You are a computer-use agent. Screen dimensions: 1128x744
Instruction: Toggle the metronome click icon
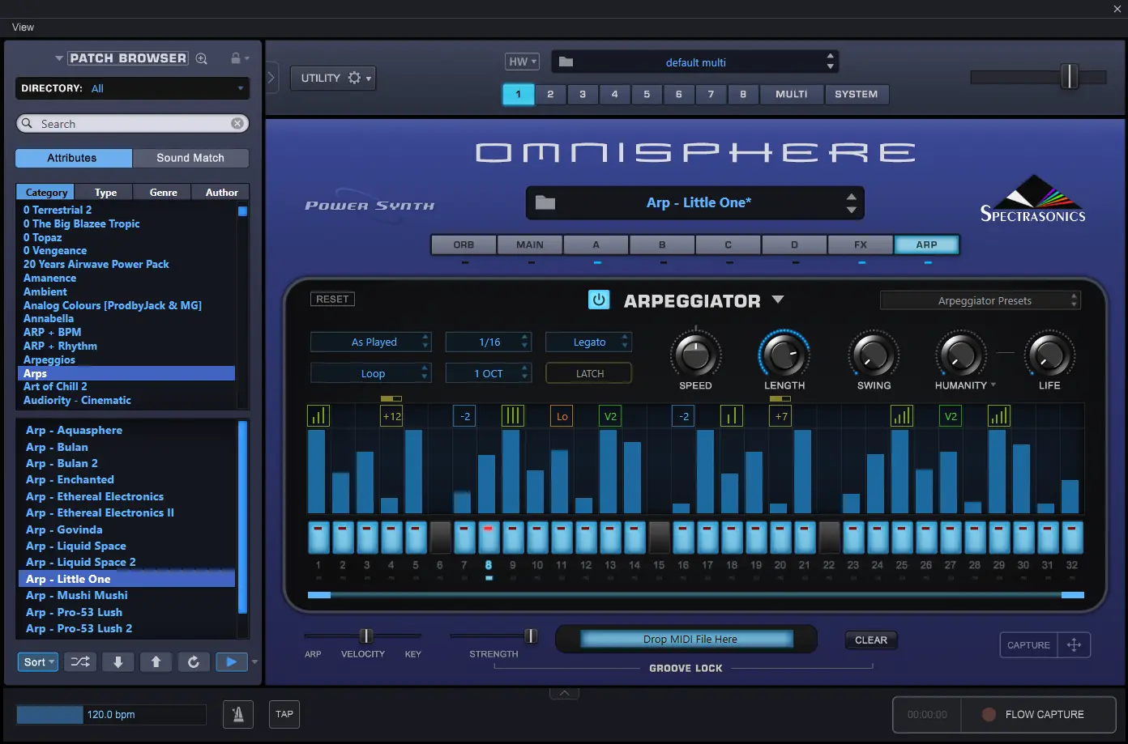click(238, 714)
